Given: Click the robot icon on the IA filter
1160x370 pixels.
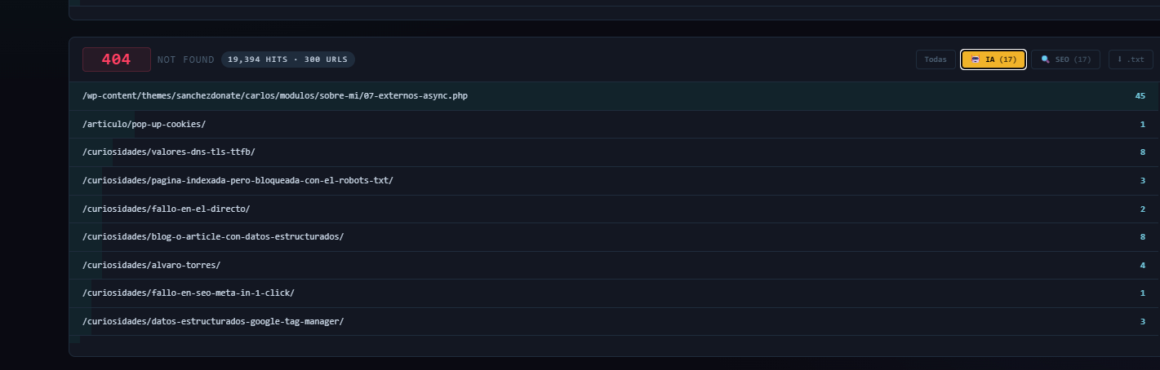Looking at the screenshot, I should (x=976, y=59).
